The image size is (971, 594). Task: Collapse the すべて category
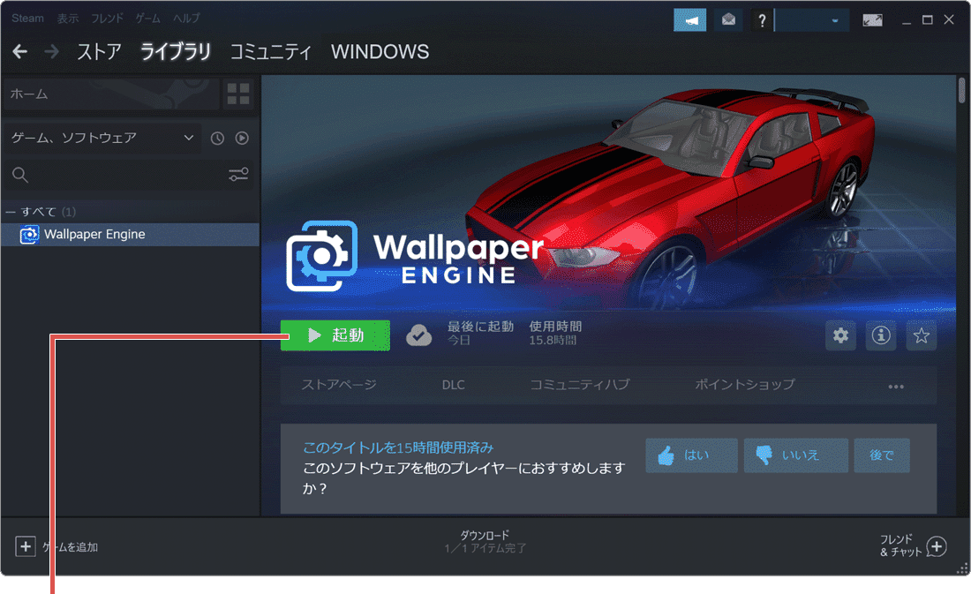click(11, 212)
